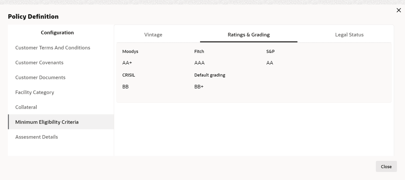Open Facility Category in configuration list
This screenshot has height=180, width=405.
tap(35, 92)
